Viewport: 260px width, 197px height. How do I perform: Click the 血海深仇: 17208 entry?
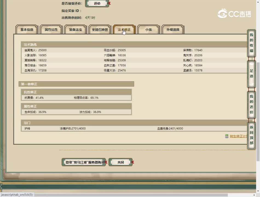(x=36, y=70)
